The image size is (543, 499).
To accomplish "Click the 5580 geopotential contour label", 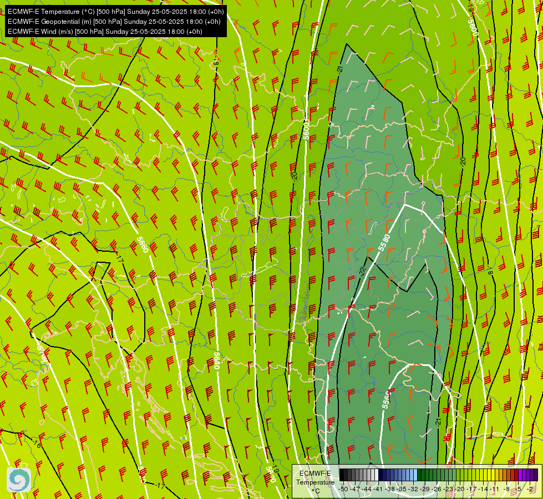I will (384, 243).
